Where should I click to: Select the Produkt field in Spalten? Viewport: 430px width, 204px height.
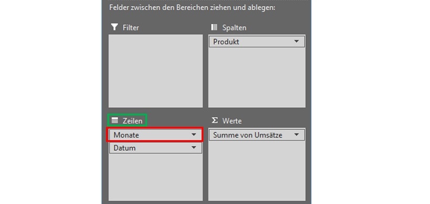[256, 42]
